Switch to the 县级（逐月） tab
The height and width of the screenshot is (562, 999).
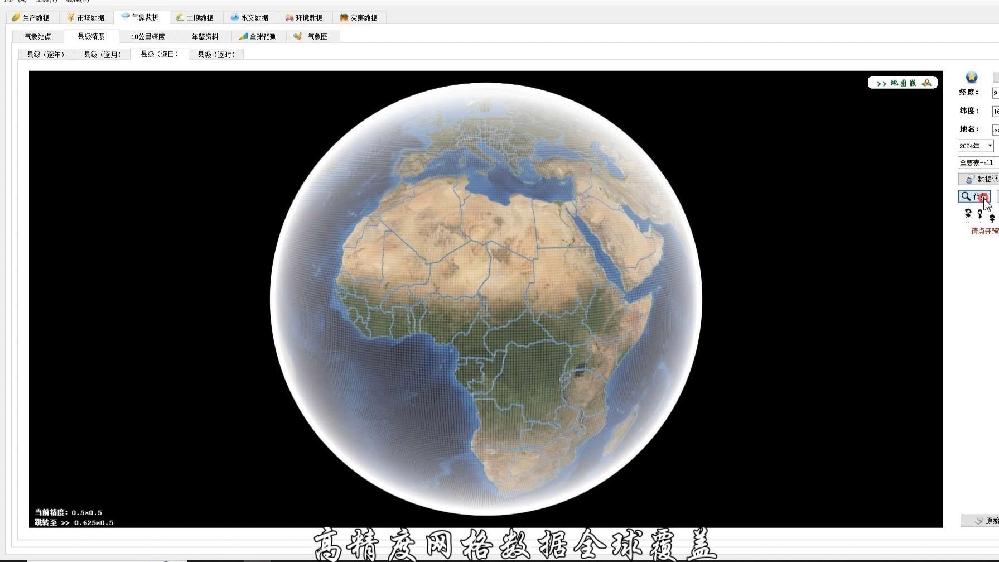point(102,55)
